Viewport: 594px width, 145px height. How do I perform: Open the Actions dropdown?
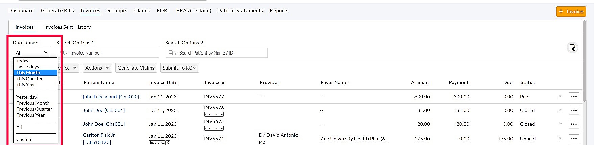click(97, 68)
